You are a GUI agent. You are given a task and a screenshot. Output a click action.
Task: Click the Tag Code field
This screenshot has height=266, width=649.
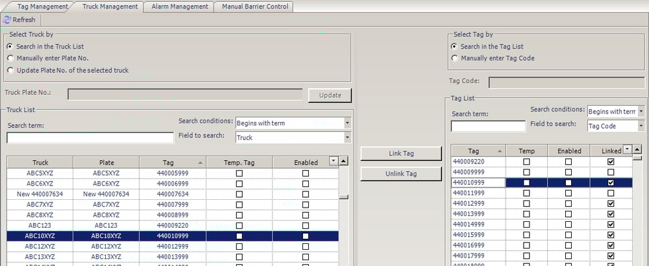pos(567,82)
